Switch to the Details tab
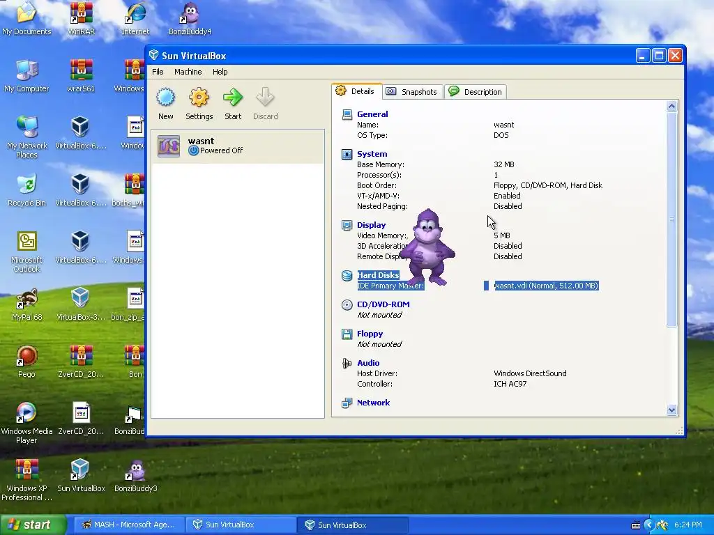This screenshot has width=714, height=535. coord(356,91)
